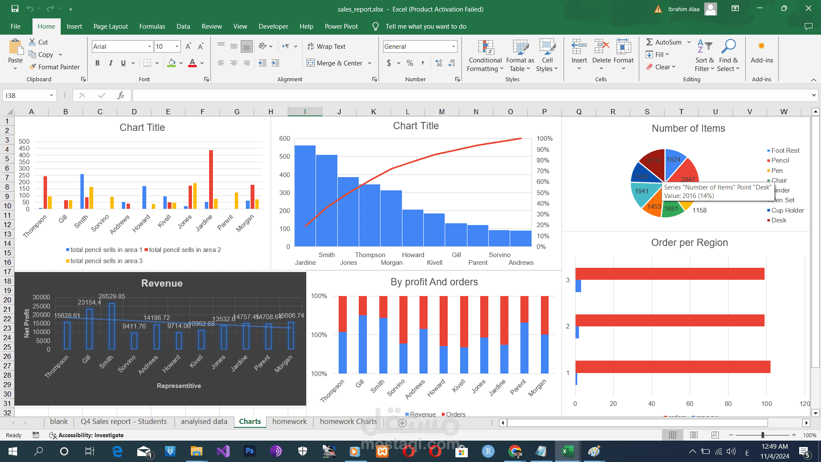
Task: Toggle Underline formatting
Action: [123, 63]
